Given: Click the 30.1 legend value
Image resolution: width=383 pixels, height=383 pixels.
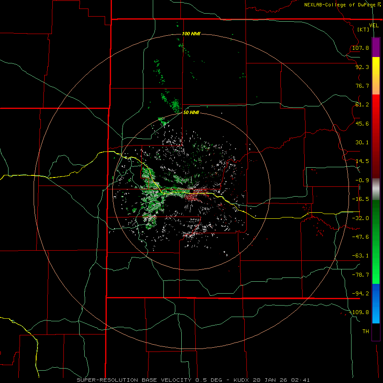Looking at the screenshot, I should (362, 143).
